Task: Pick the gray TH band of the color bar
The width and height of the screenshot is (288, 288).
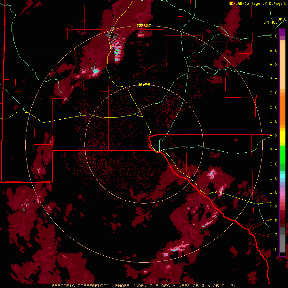Action: 283,244
